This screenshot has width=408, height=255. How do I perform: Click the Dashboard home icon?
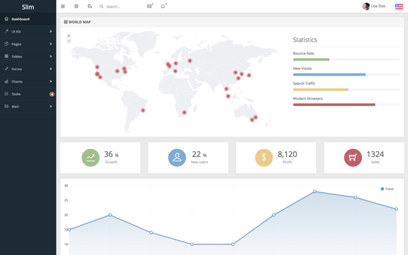7,19
